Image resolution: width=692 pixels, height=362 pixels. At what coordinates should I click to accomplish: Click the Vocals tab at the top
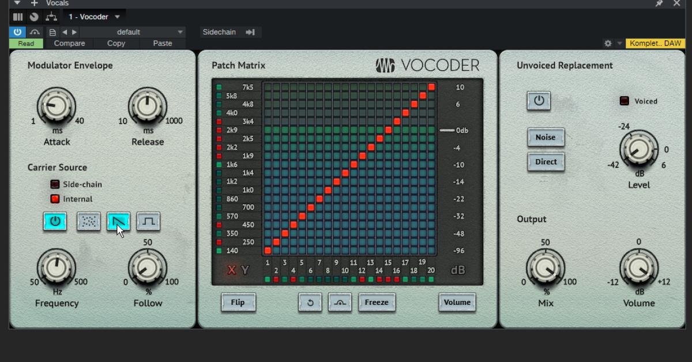(58, 3)
